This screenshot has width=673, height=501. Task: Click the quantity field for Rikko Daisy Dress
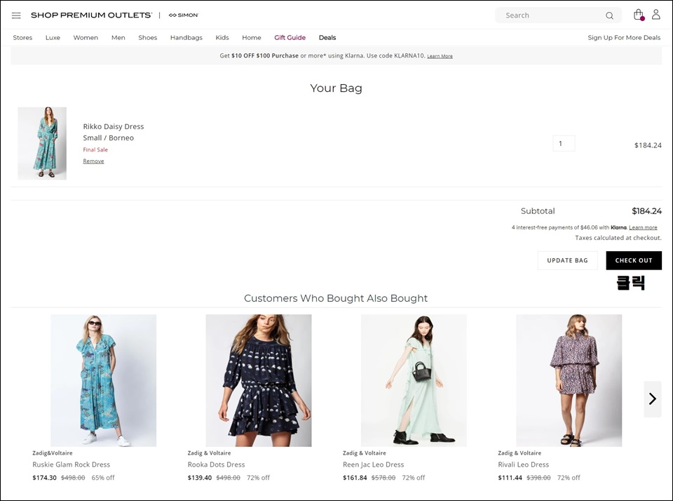(564, 144)
